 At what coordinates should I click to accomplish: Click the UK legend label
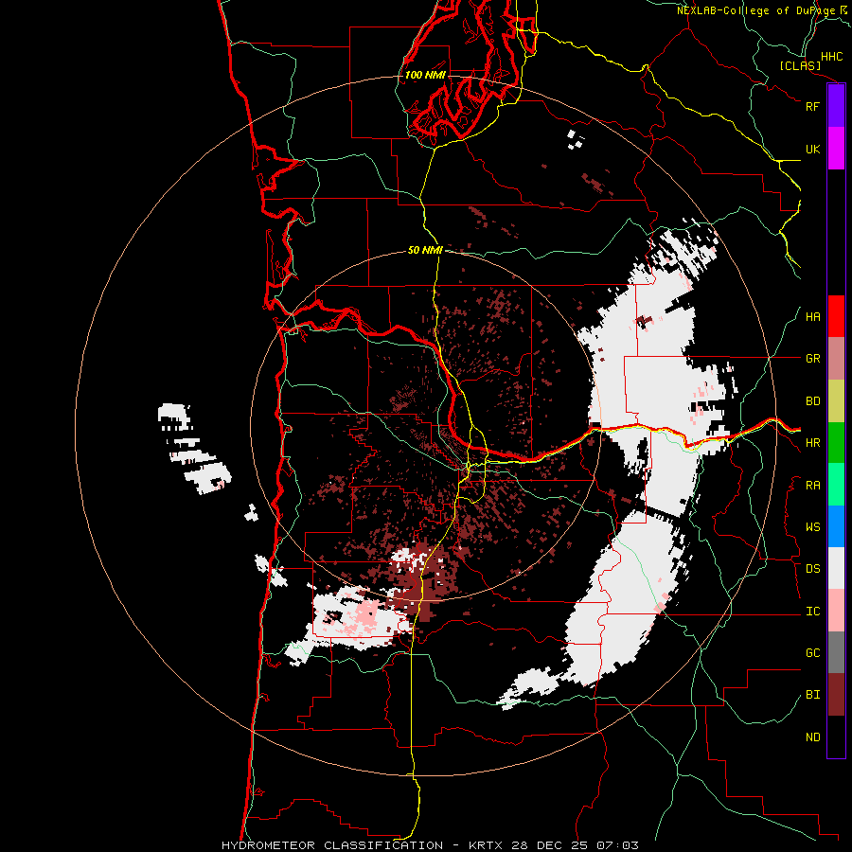click(x=813, y=149)
